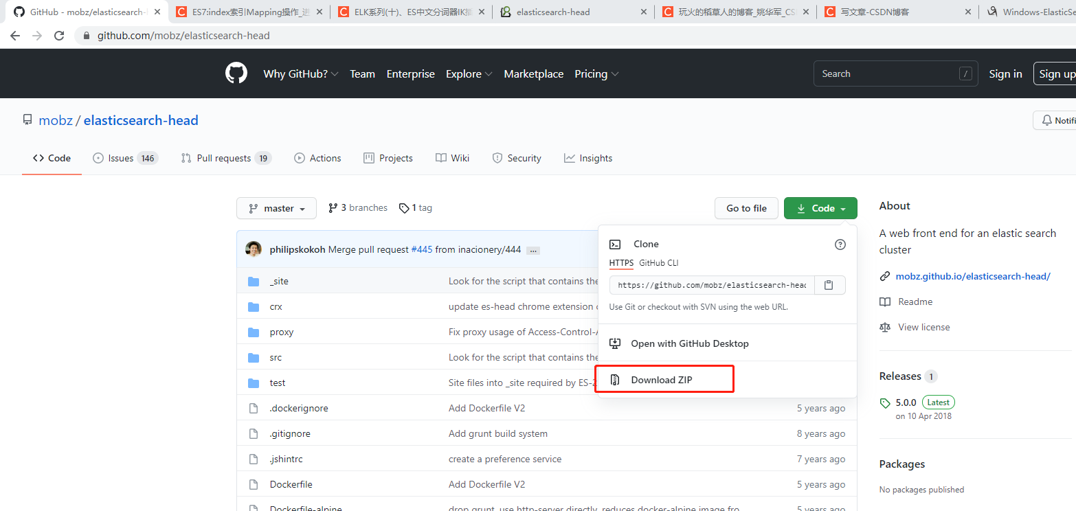
Task: Switch to the Issues tab
Action: click(x=126, y=158)
